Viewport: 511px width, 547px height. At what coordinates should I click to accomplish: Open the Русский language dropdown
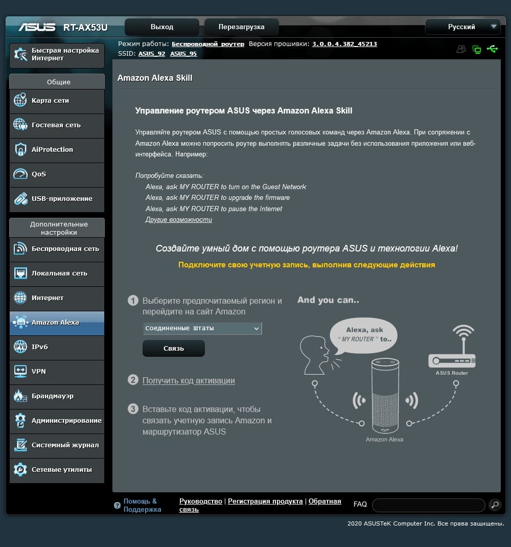pos(463,27)
